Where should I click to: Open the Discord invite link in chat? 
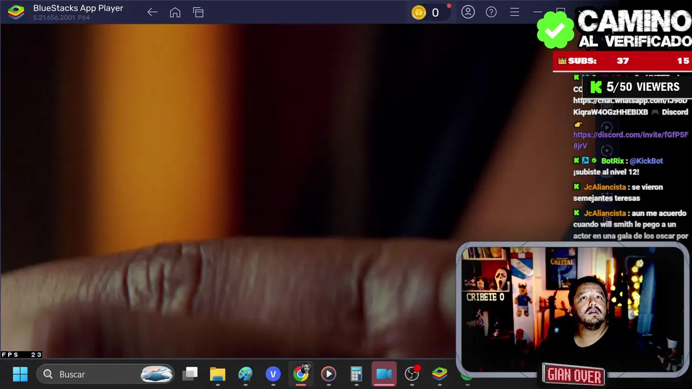pos(630,140)
